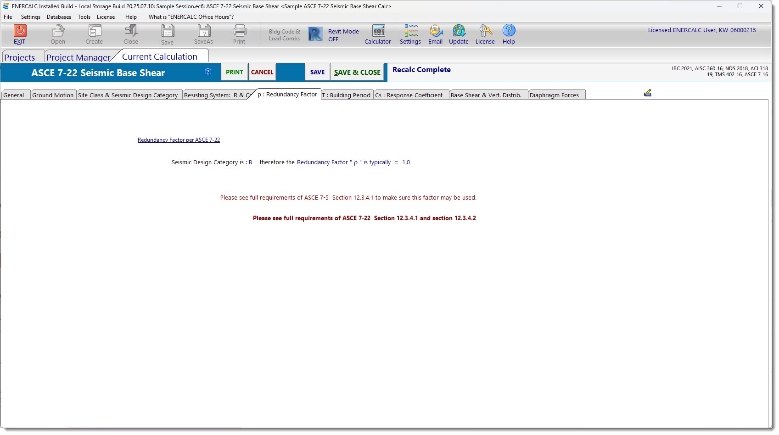The image size is (779, 435).
Task: Open the Calculator tool
Action: (x=378, y=31)
